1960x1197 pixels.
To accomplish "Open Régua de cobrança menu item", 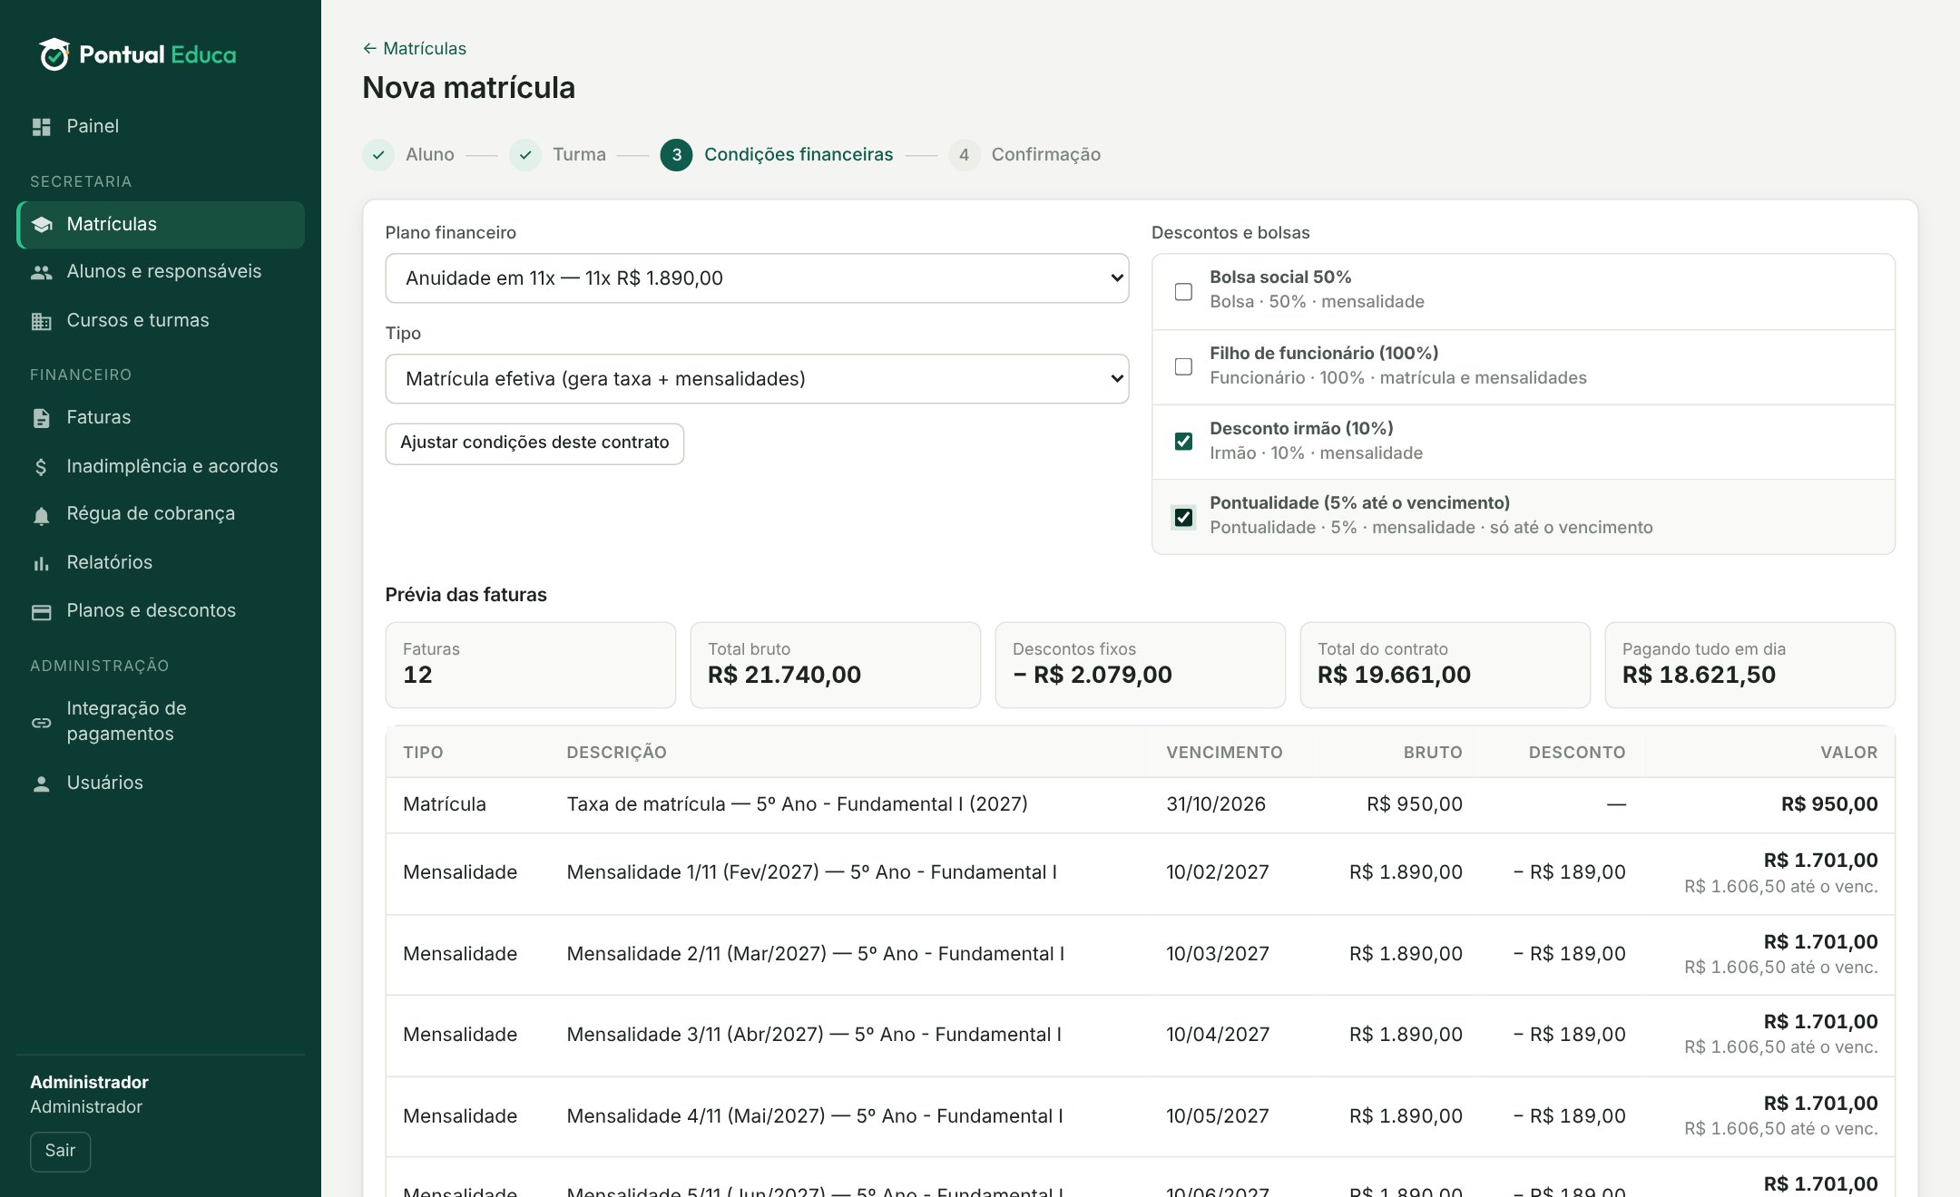I will point(161,514).
